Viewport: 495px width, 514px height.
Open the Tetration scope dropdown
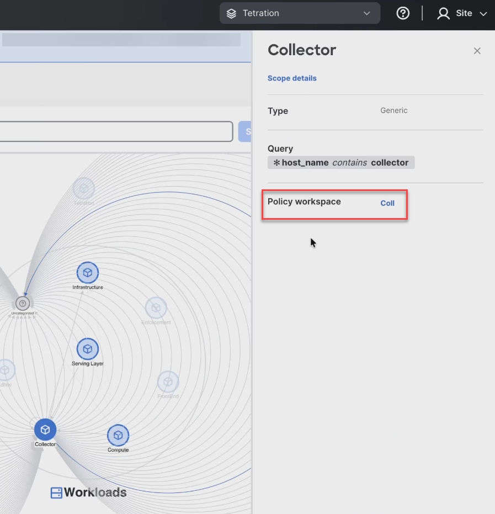(300, 13)
